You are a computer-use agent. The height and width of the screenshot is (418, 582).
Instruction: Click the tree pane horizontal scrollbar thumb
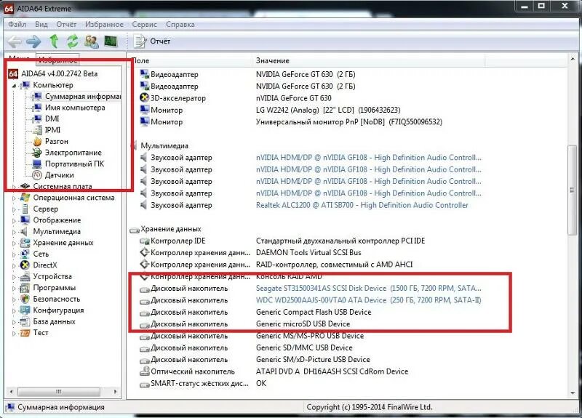(x=59, y=392)
